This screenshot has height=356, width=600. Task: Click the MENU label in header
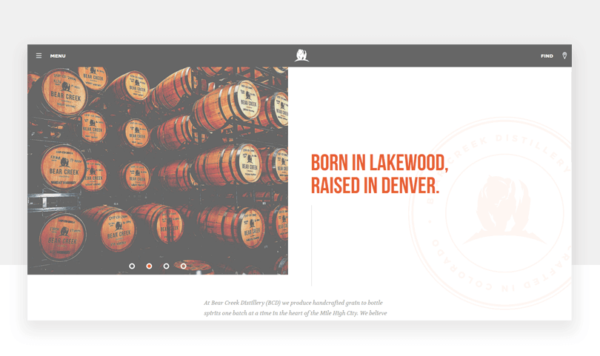(58, 56)
